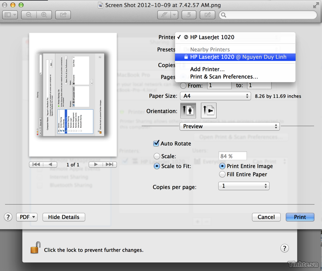Screen dimensions: 322x271
Task: Toggle the Auto Rotate checkbox
Action: (156, 143)
